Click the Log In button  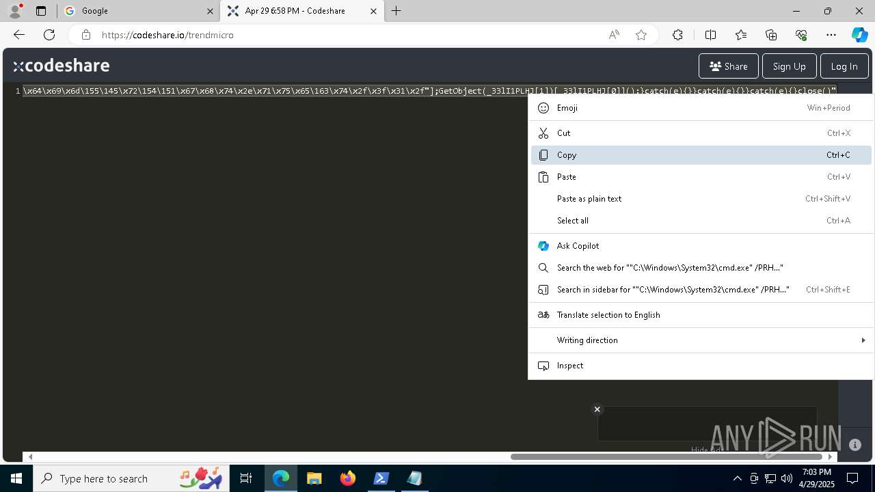tap(844, 66)
